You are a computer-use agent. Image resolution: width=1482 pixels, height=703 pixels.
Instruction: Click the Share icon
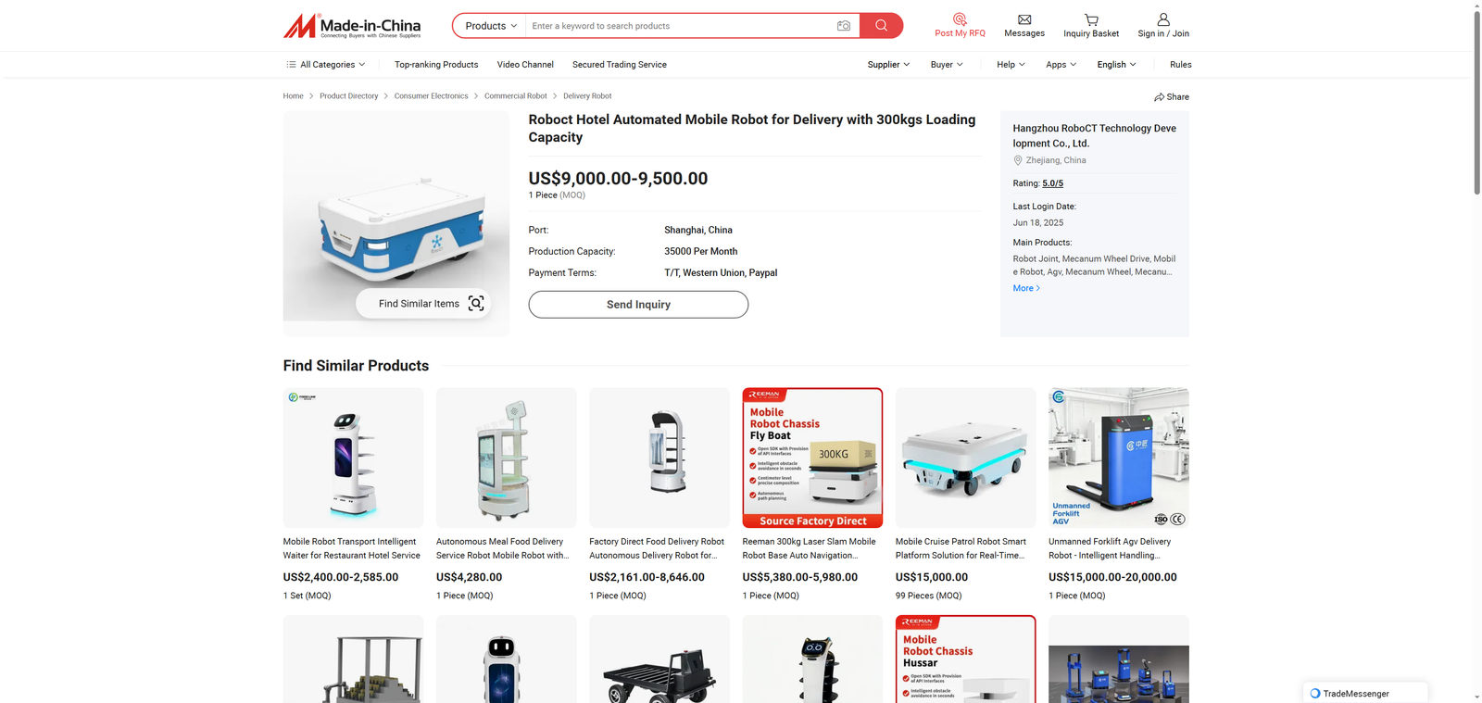click(1160, 97)
